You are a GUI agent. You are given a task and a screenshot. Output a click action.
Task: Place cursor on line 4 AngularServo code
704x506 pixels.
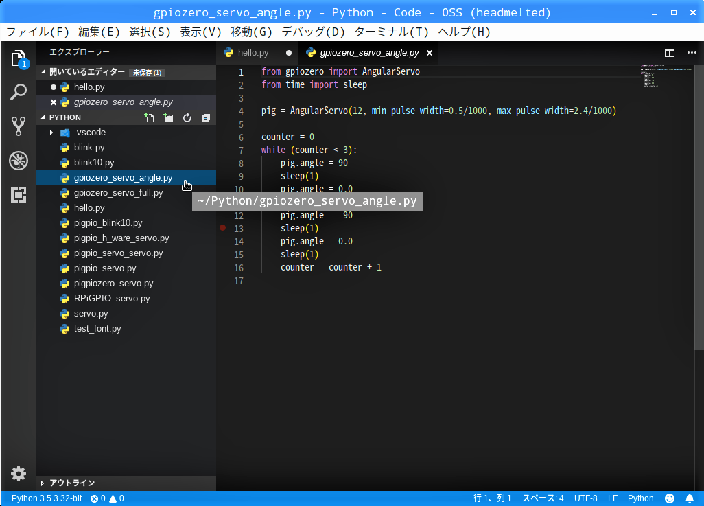coord(438,111)
